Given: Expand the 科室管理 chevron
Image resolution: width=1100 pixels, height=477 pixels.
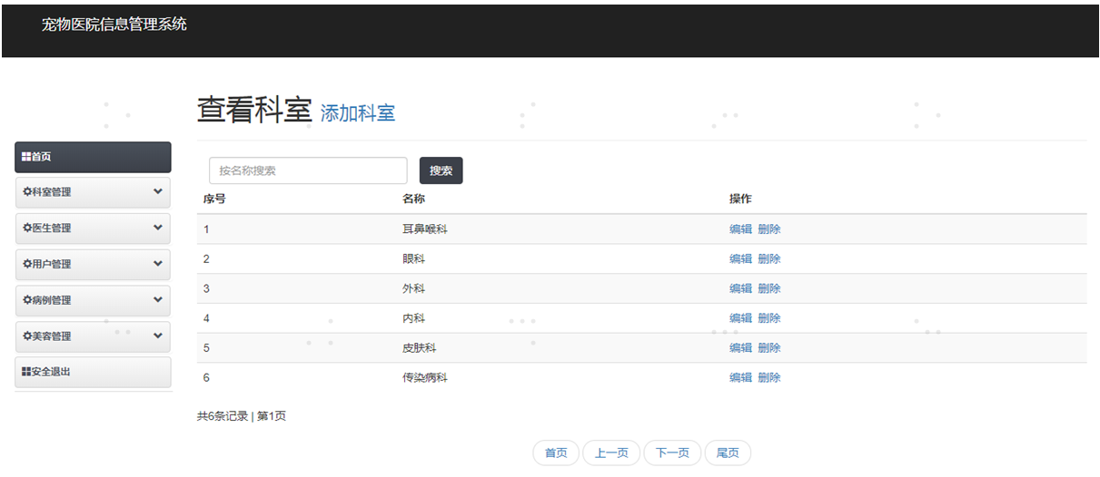Looking at the screenshot, I should (158, 191).
